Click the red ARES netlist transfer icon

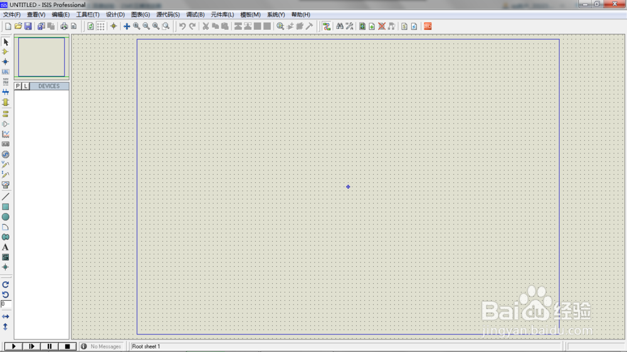click(428, 26)
